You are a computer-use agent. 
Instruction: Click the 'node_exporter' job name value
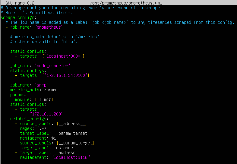[52, 66]
